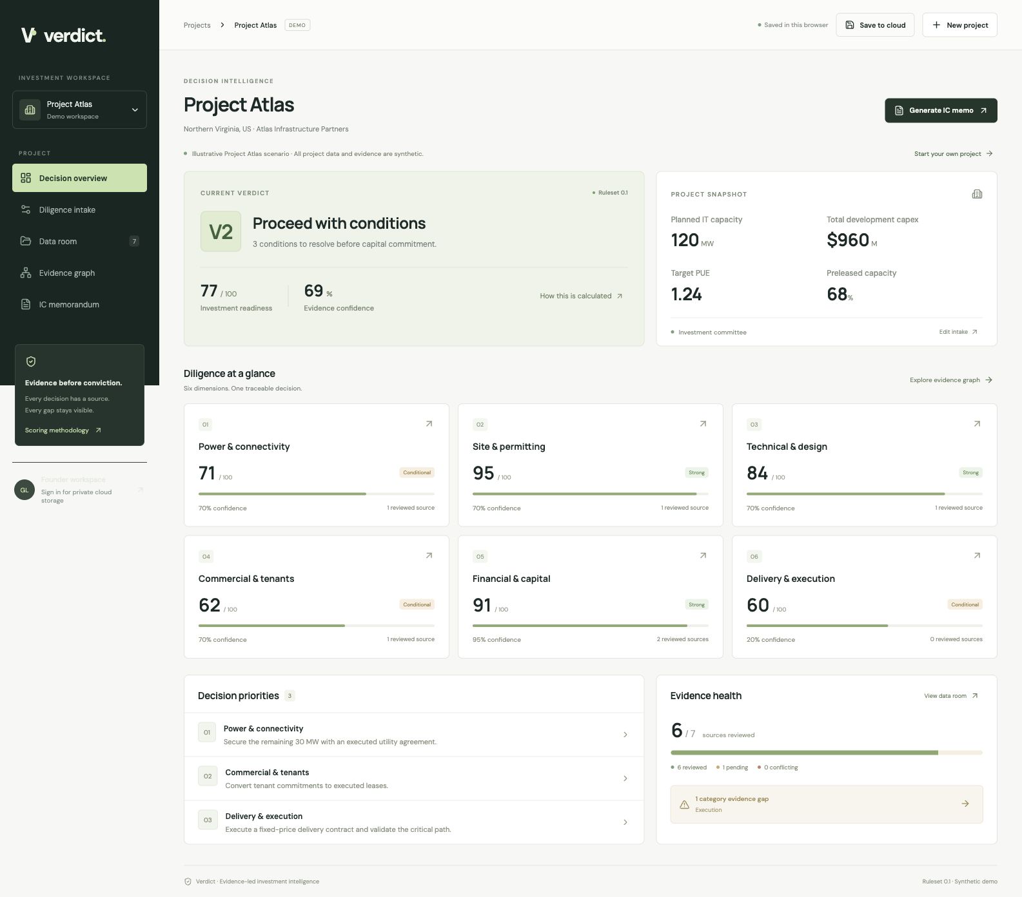Click the 01 badge on Power & connectivity card
This screenshot has height=897, width=1022.
coord(206,425)
